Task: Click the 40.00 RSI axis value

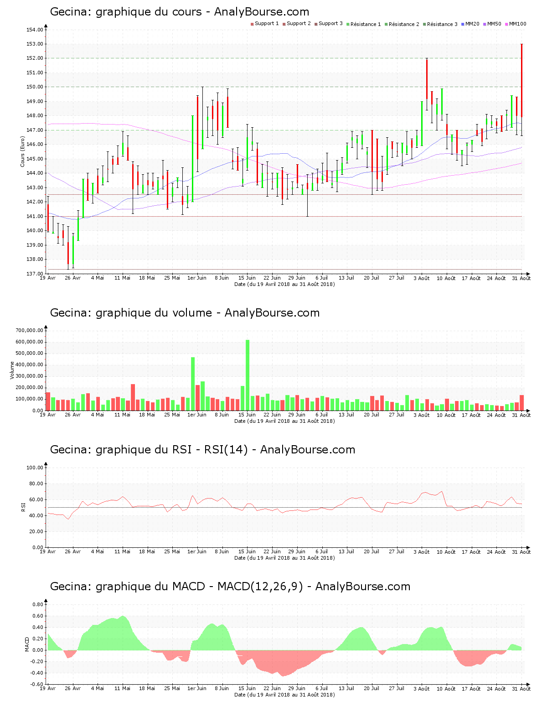Action: click(36, 516)
